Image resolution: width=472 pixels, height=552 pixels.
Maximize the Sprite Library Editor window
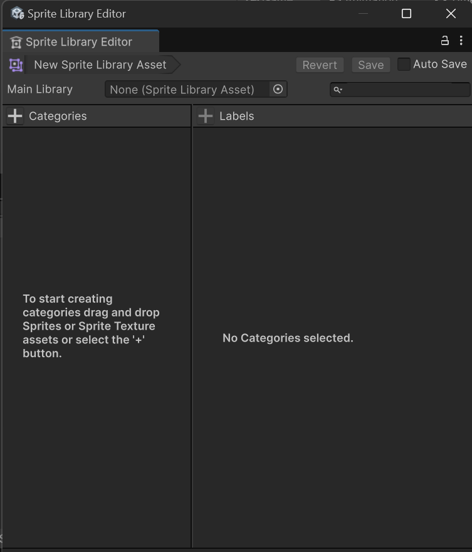point(406,14)
